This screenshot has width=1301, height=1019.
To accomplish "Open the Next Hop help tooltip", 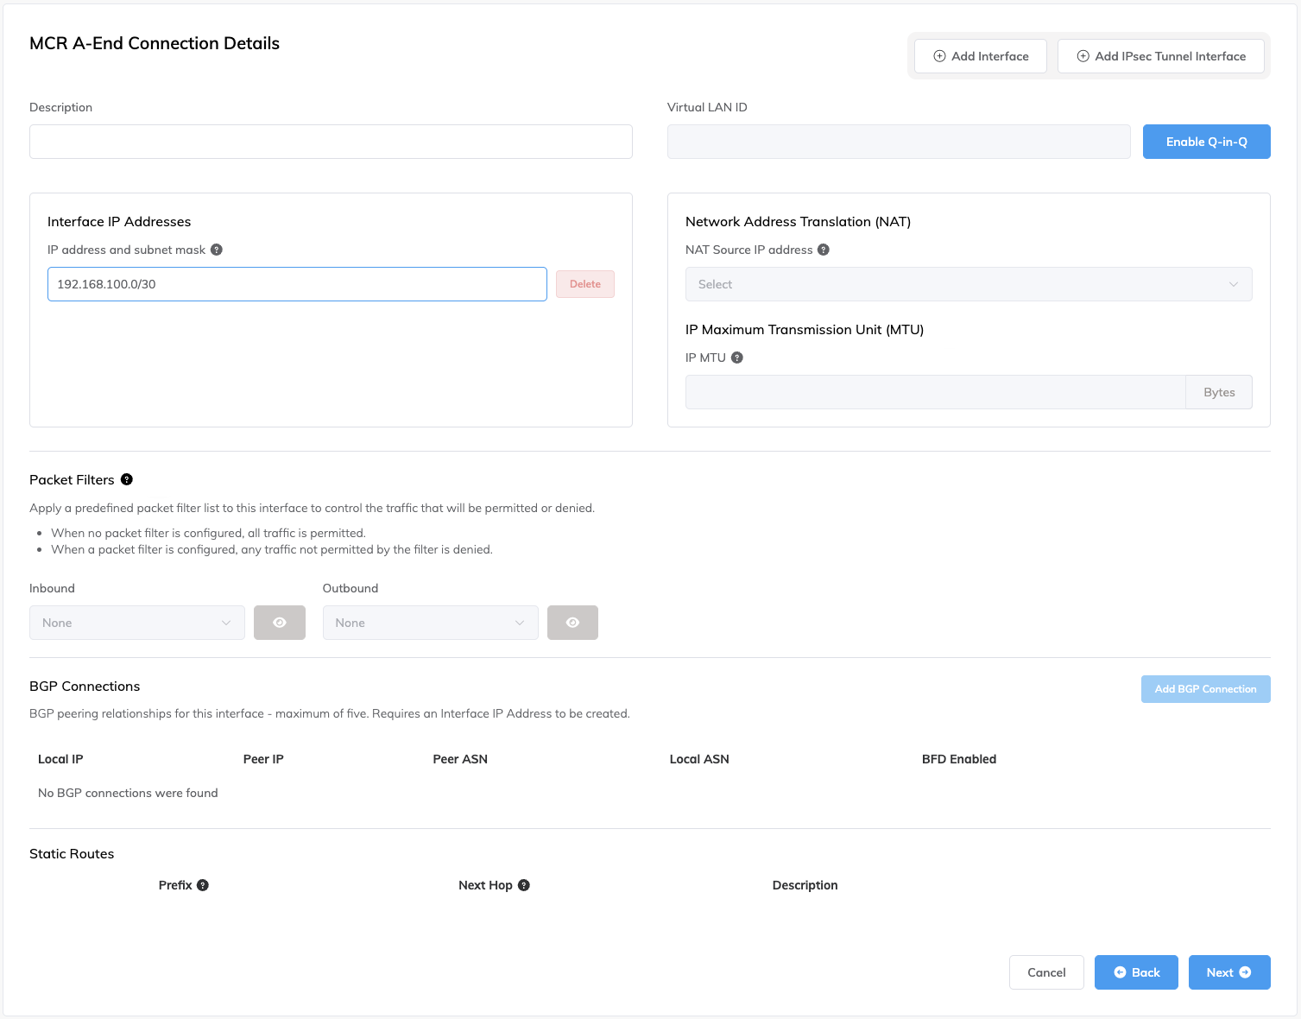I will [523, 884].
